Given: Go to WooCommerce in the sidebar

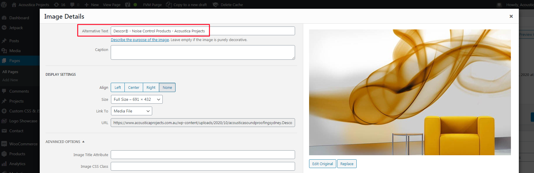Looking at the screenshot, I should click(x=23, y=144).
